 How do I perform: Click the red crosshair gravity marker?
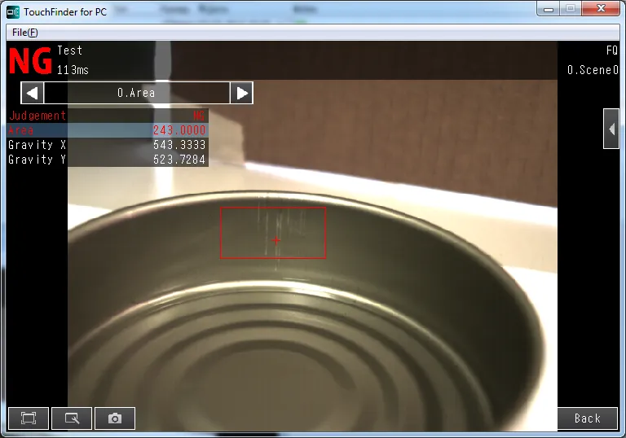[276, 240]
